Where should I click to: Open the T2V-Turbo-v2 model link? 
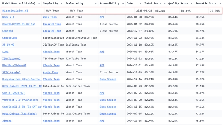point(11,59)
